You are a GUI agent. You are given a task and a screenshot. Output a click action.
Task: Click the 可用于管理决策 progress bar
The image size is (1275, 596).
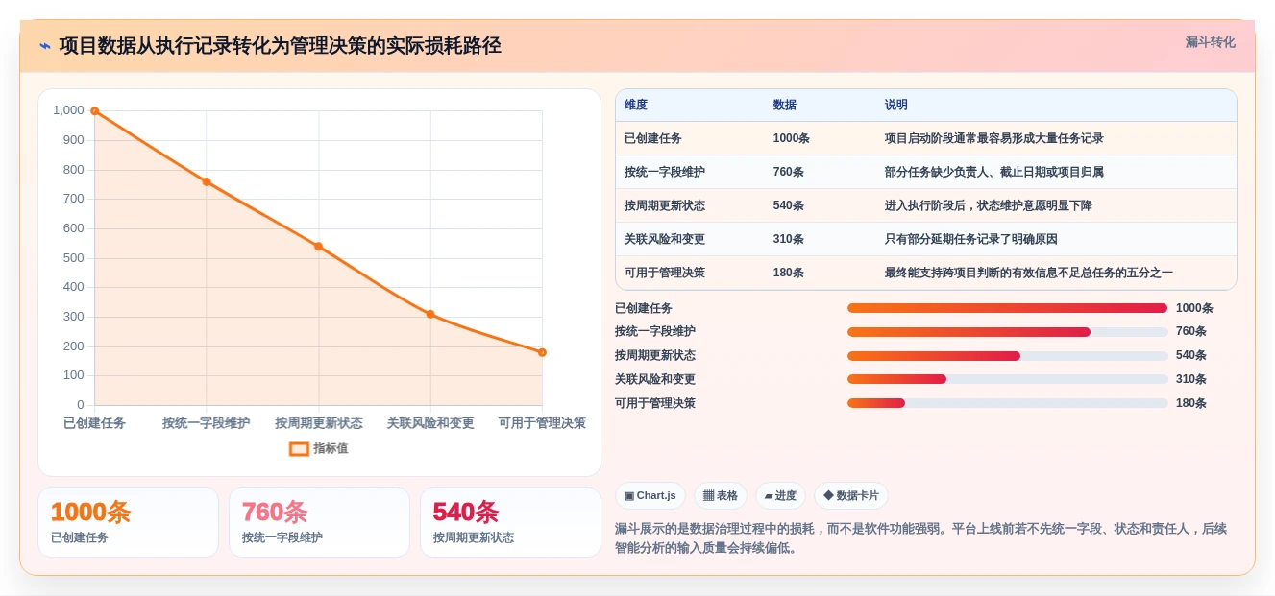[x=1008, y=403]
